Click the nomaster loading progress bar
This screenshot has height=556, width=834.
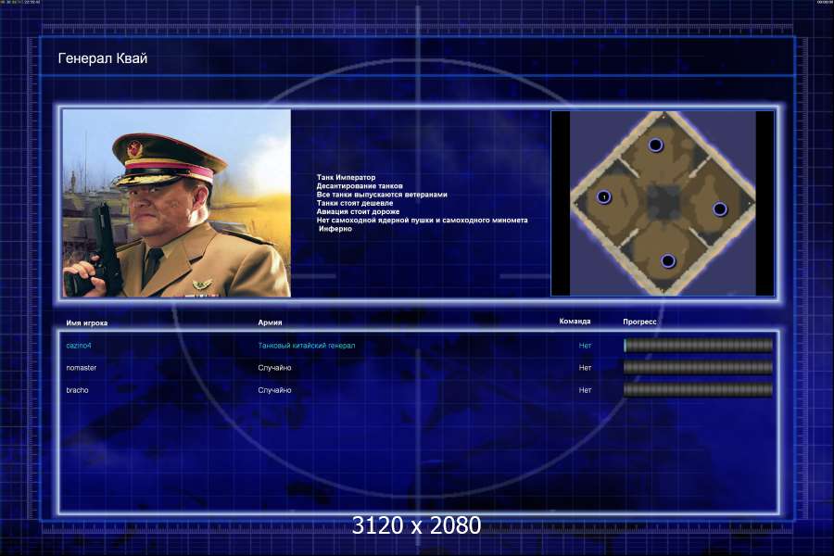click(698, 367)
